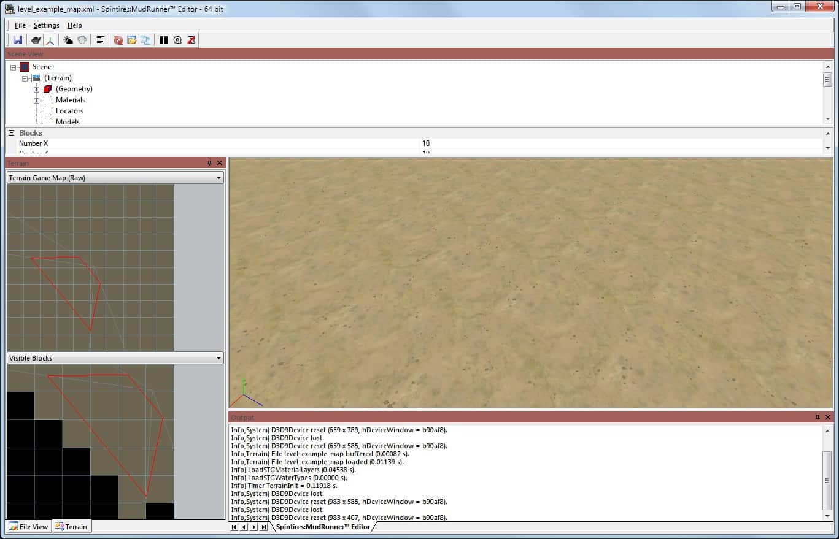Edit the Number X value field
The image size is (839, 539).
coord(620,143)
